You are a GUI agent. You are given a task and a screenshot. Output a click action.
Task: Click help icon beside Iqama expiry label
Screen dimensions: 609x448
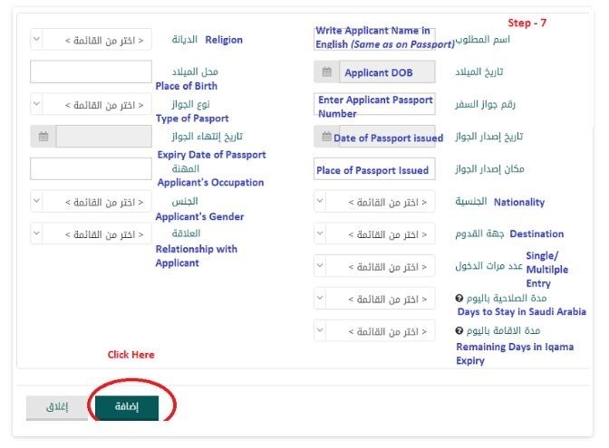(462, 331)
